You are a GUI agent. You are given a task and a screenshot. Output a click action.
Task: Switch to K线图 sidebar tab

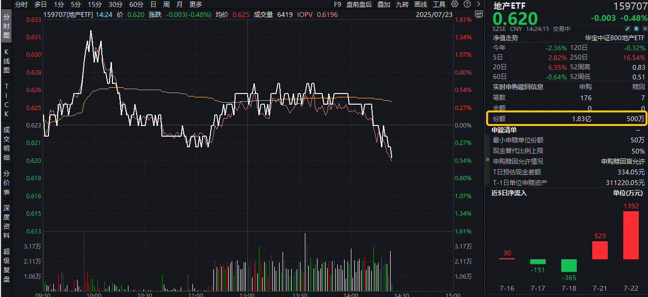tap(6, 61)
